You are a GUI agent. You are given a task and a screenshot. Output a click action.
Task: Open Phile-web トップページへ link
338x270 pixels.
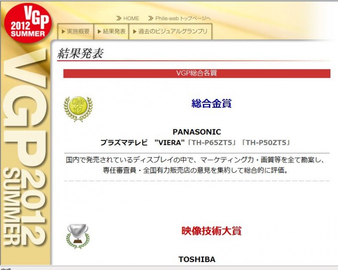[183, 19]
